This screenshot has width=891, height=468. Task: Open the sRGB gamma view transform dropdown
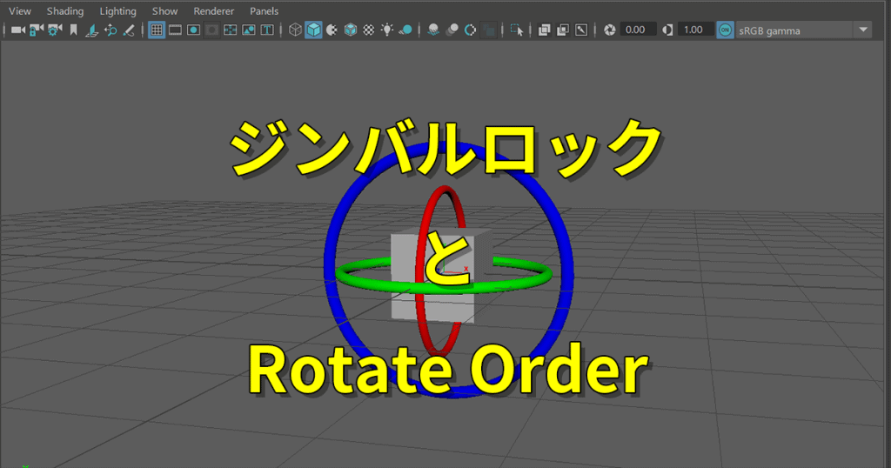coord(863,30)
